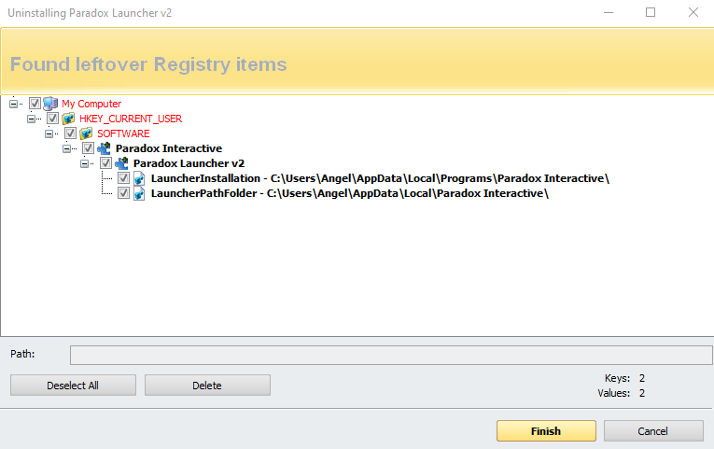Click the Paradox Interactive registry key icon
This screenshot has width=714, height=449.
click(104, 148)
